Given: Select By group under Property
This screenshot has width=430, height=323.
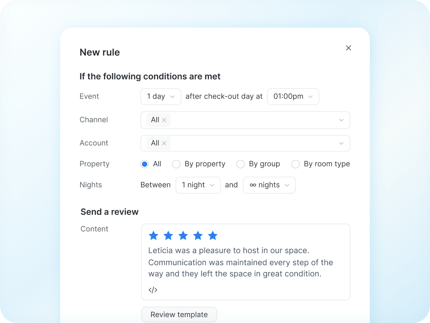Looking at the screenshot, I should point(240,164).
